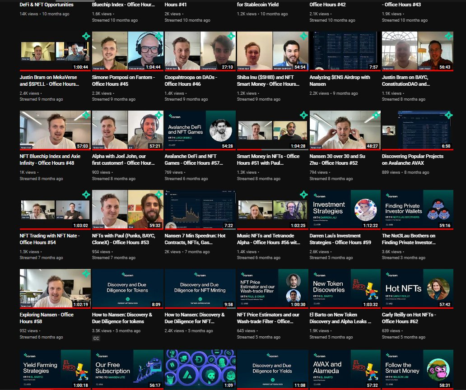Open Music NFTs and Tetranode thumbnail
The width and height of the screenshot is (466, 390).
pyautogui.click(x=273, y=209)
